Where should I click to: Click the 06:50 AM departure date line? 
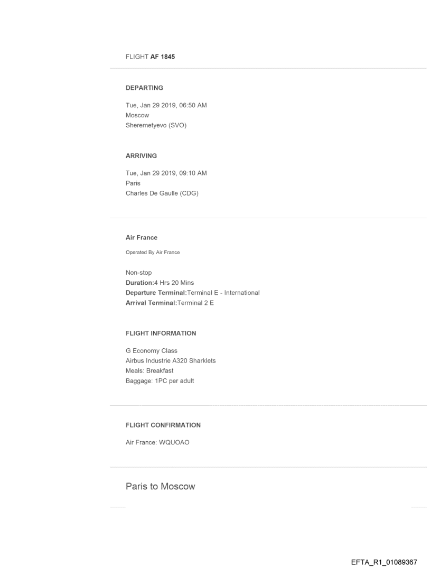[166, 105]
